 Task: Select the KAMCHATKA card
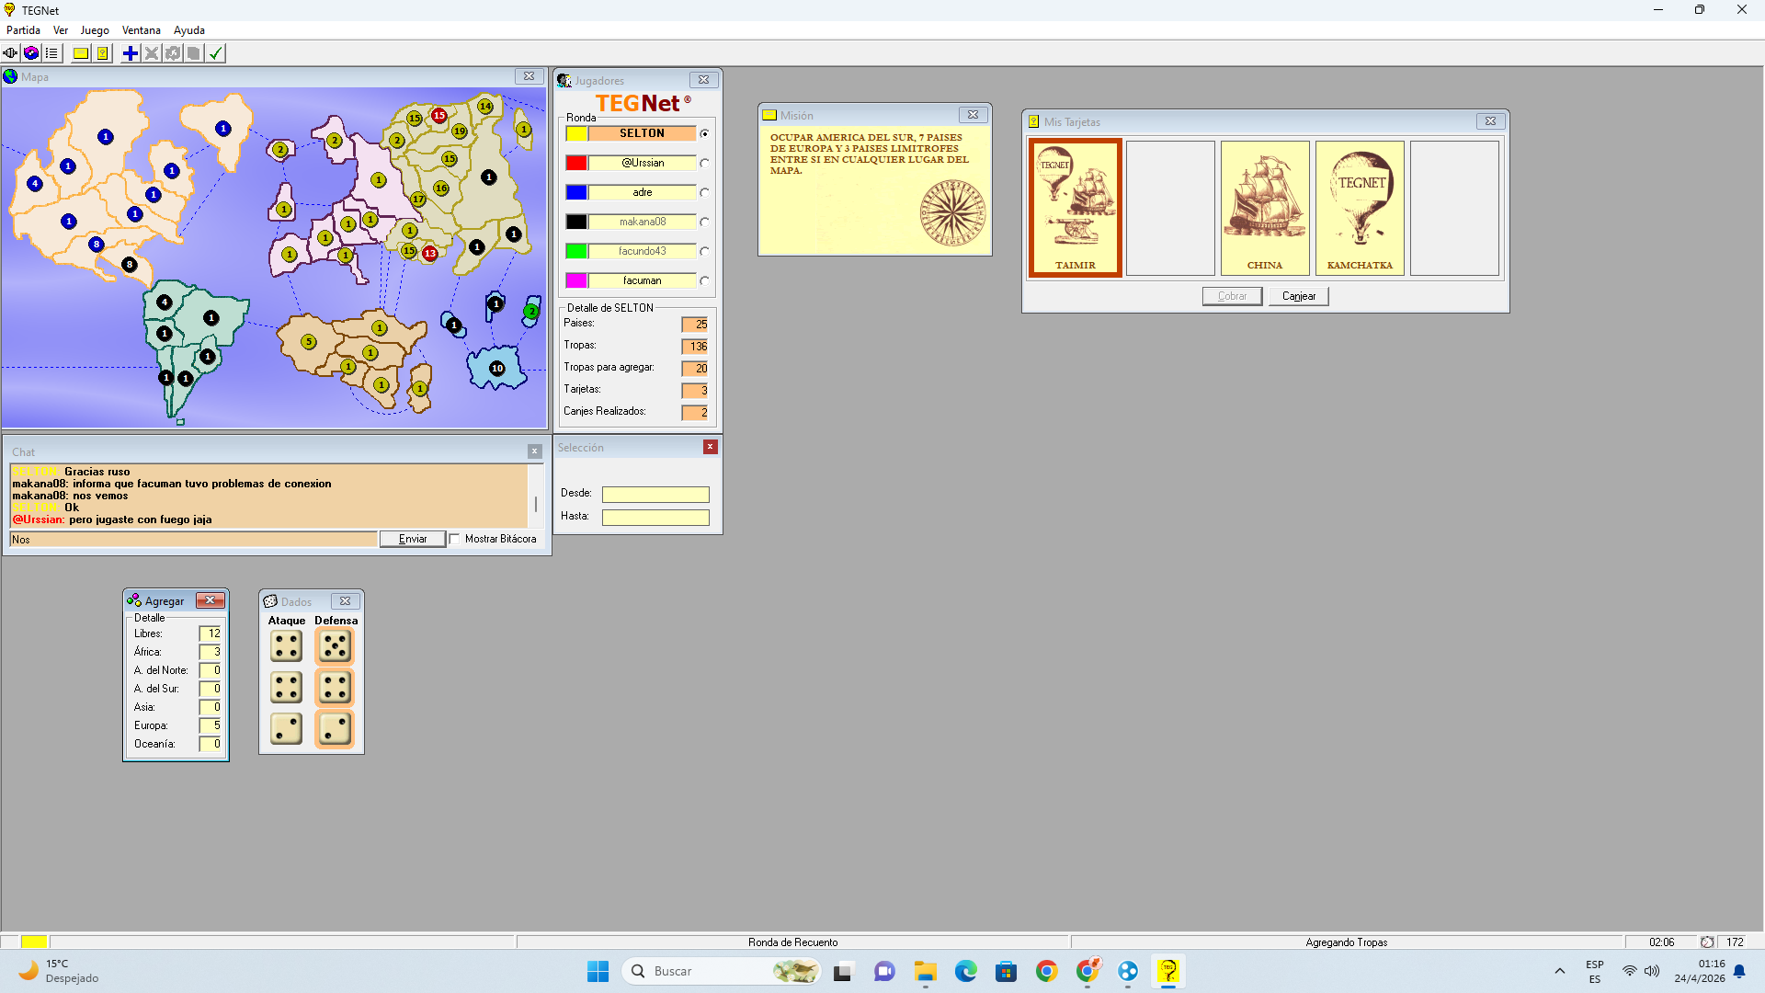pos(1360,208)
